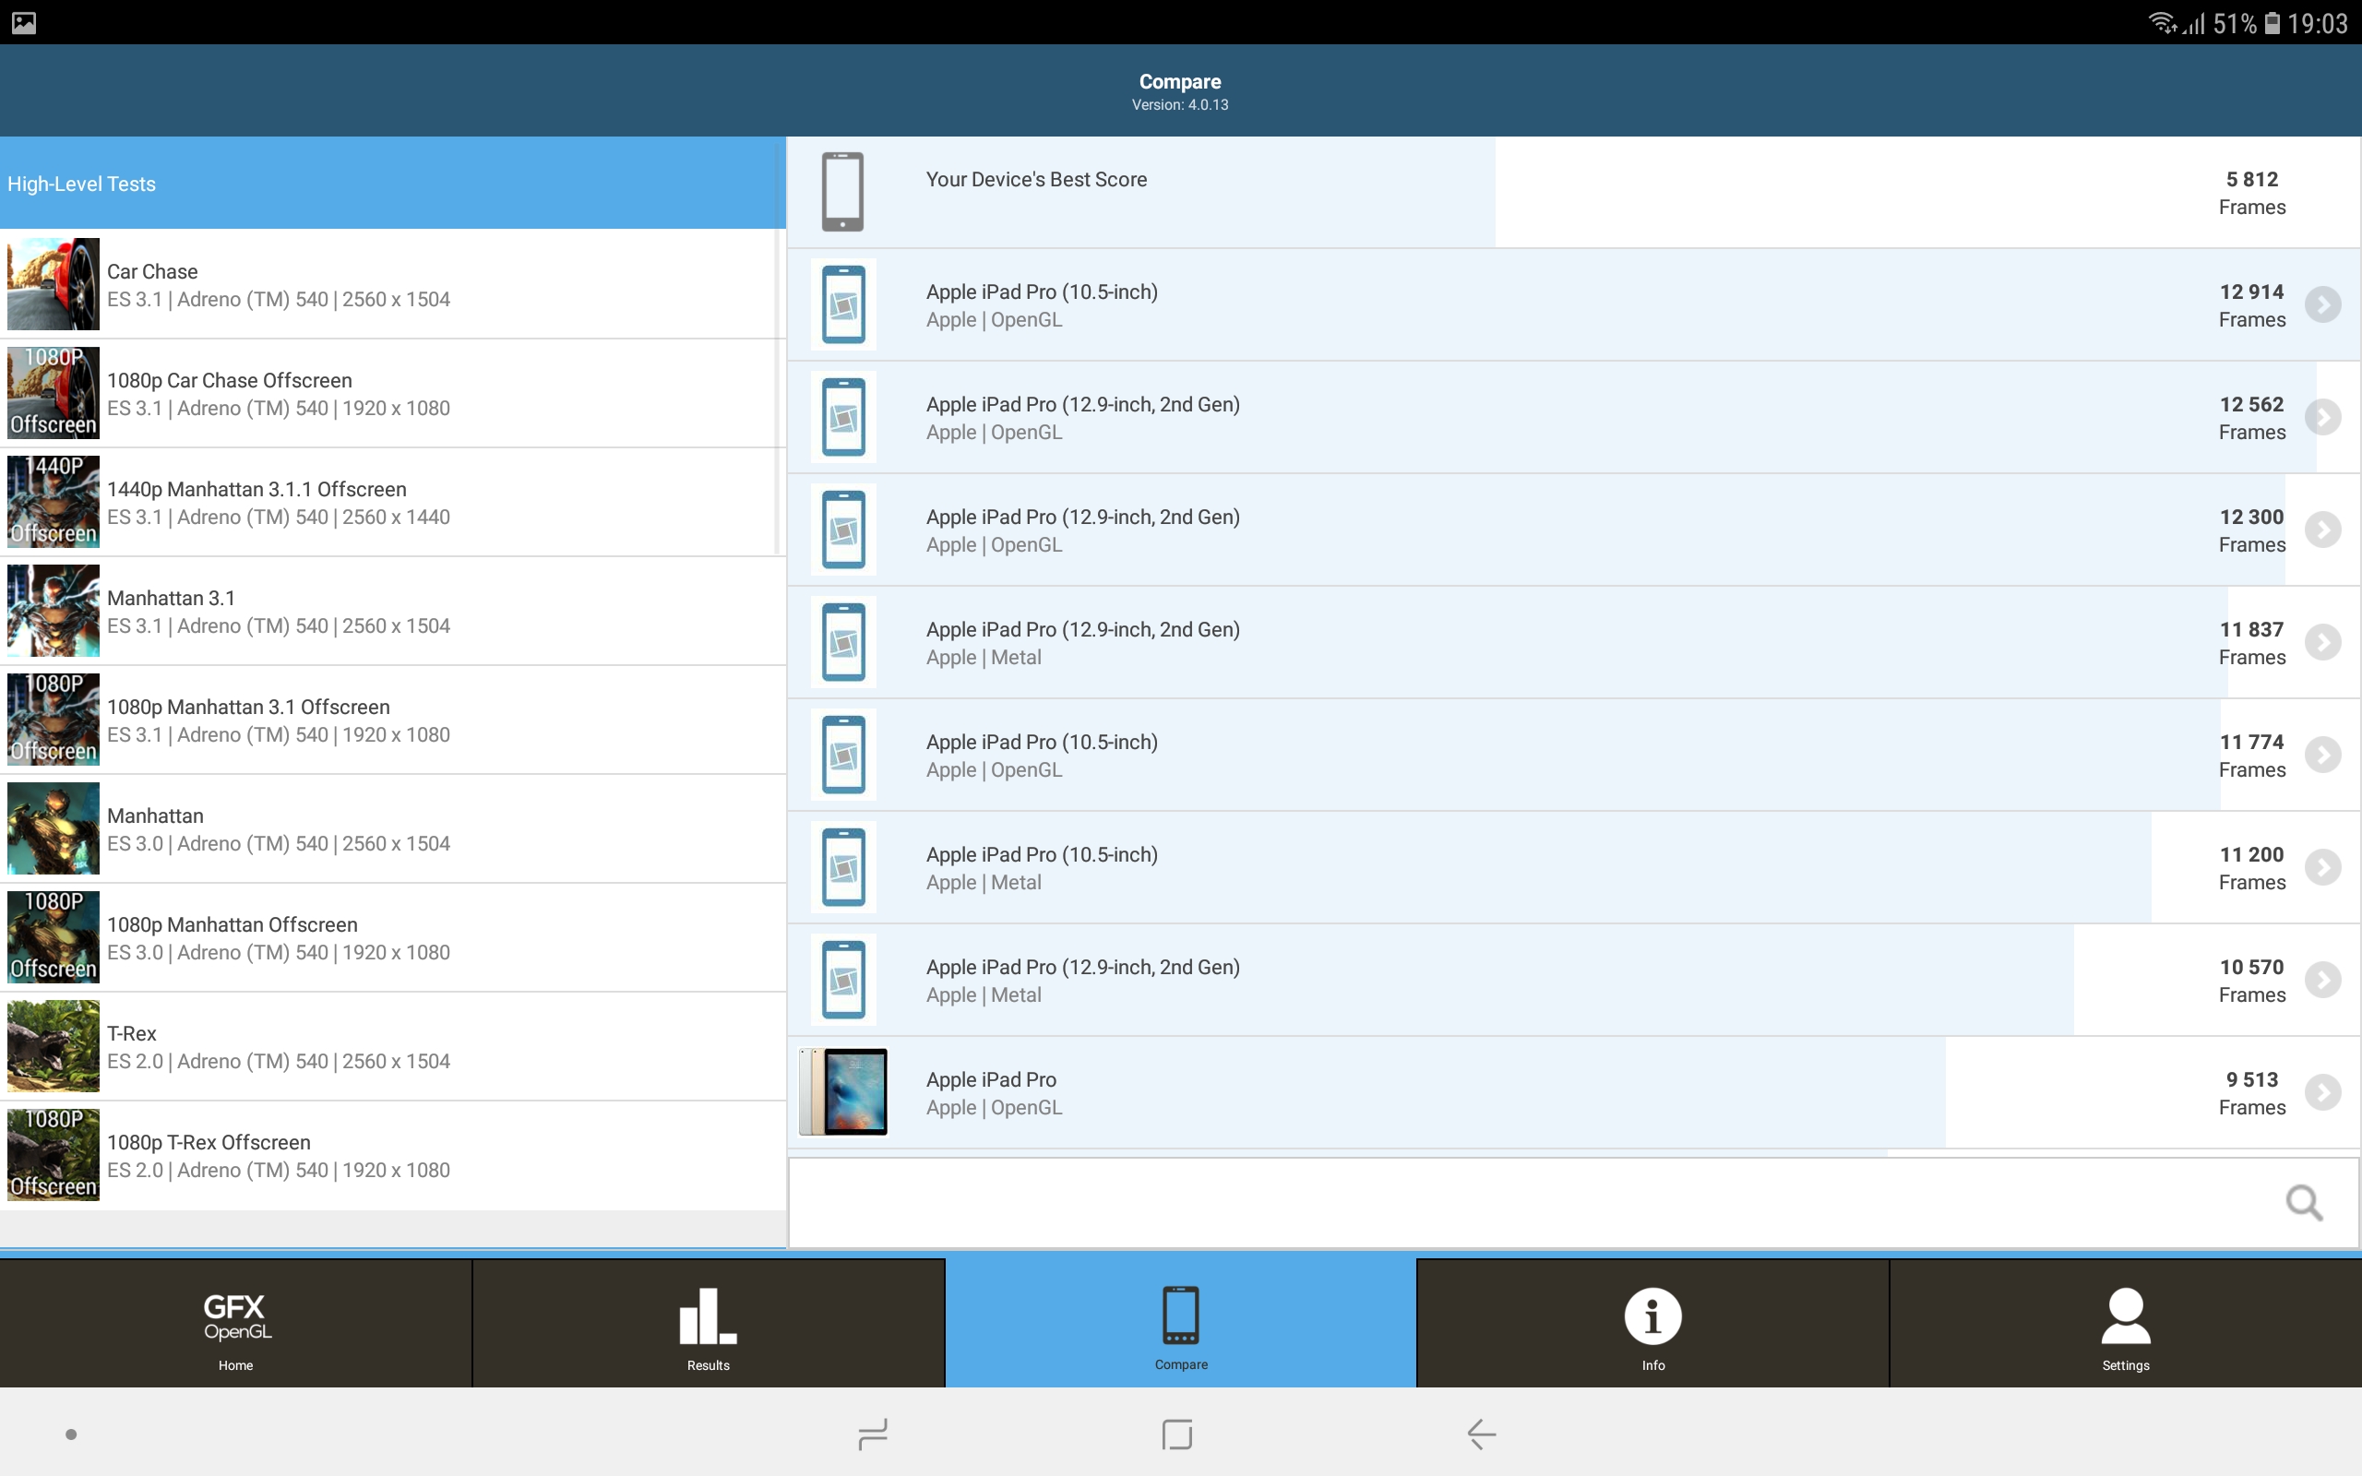Switch to the Results tab
The width and height of the screenshot is (2362, 1476).
click(709, 1323)
